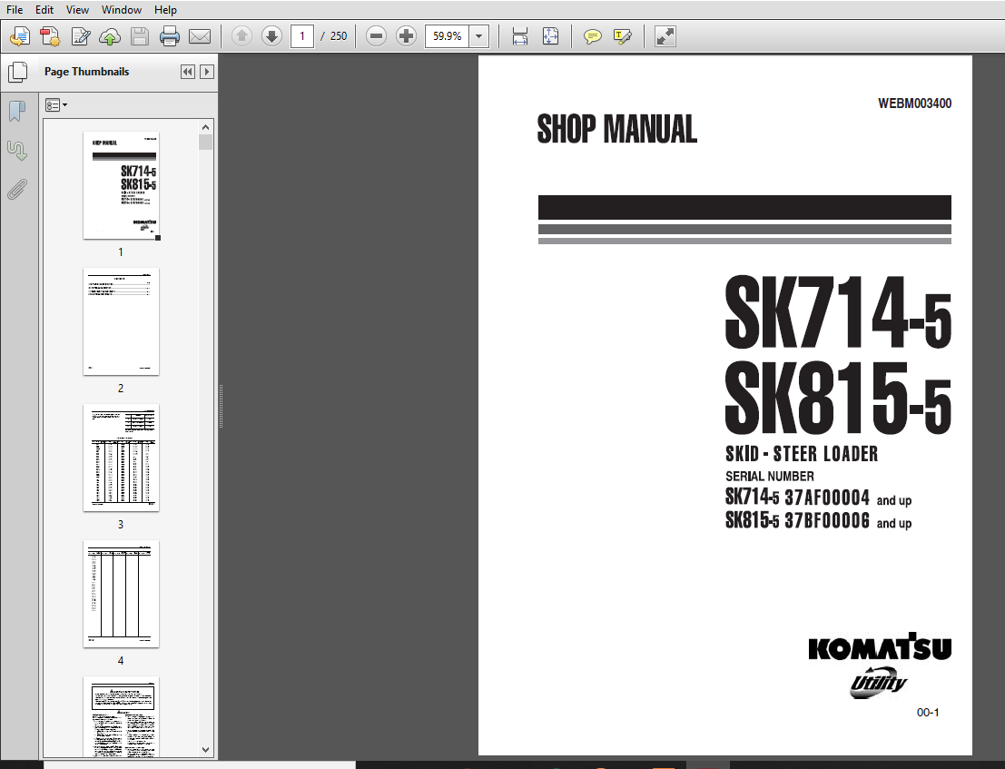The width and height of the screenshot is (1005, 769).
Task: Click the '250' total pages text
Action: 339,36
